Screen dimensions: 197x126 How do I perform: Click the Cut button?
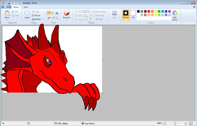pos(15,12)
